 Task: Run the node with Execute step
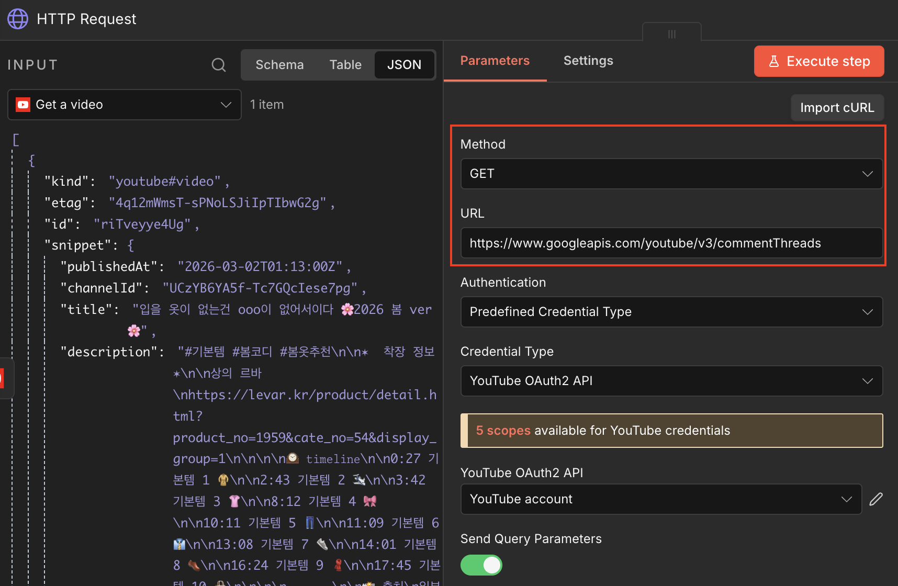click(x=819, y=61)
